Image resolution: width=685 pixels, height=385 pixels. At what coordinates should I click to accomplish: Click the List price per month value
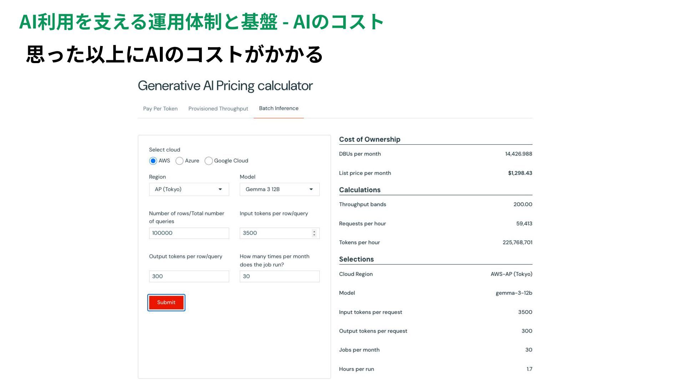pos(520,173)
